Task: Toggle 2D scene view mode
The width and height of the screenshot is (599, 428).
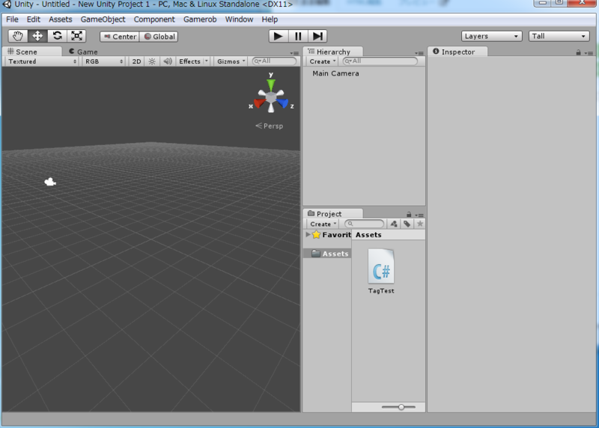Action: (136, 61)
